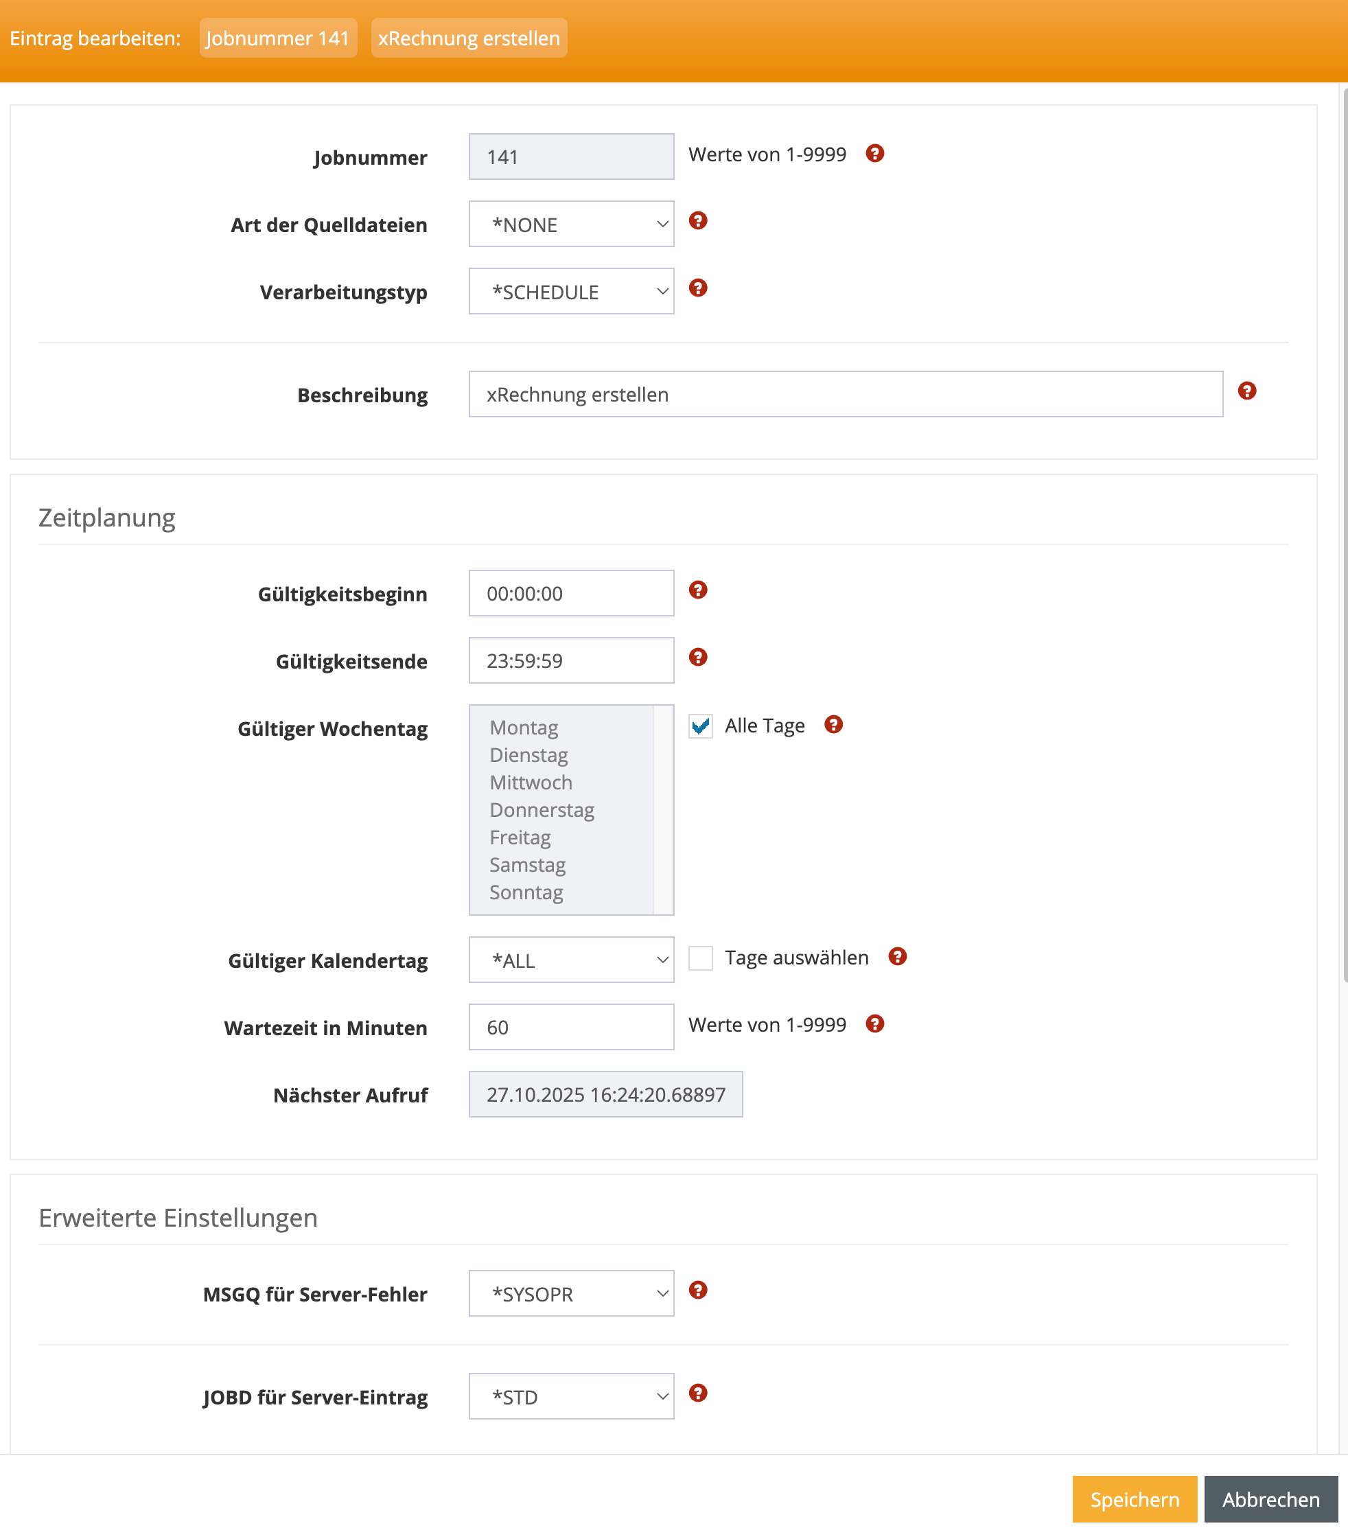The width and height of the screenshot is (1348, 1539).
Task: Expand the MSGQ *SYSOPR dropdown
Action: point(571,1293)
